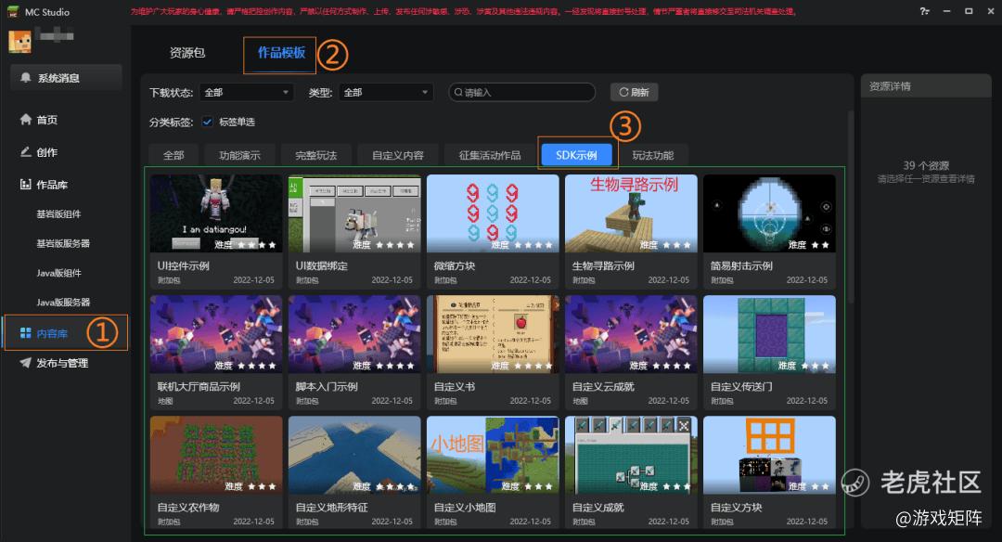Click the 发布与管理 paper plane icon

tap(26, 362)
